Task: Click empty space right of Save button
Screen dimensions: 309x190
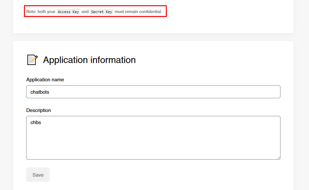Action: [x=164, y=175]
